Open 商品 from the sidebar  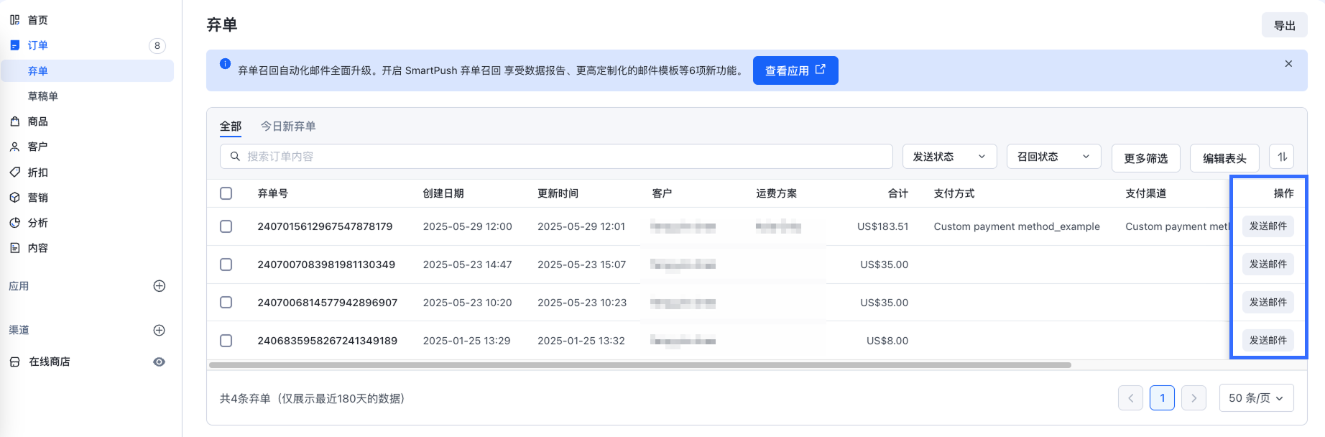tap(37, 121)
